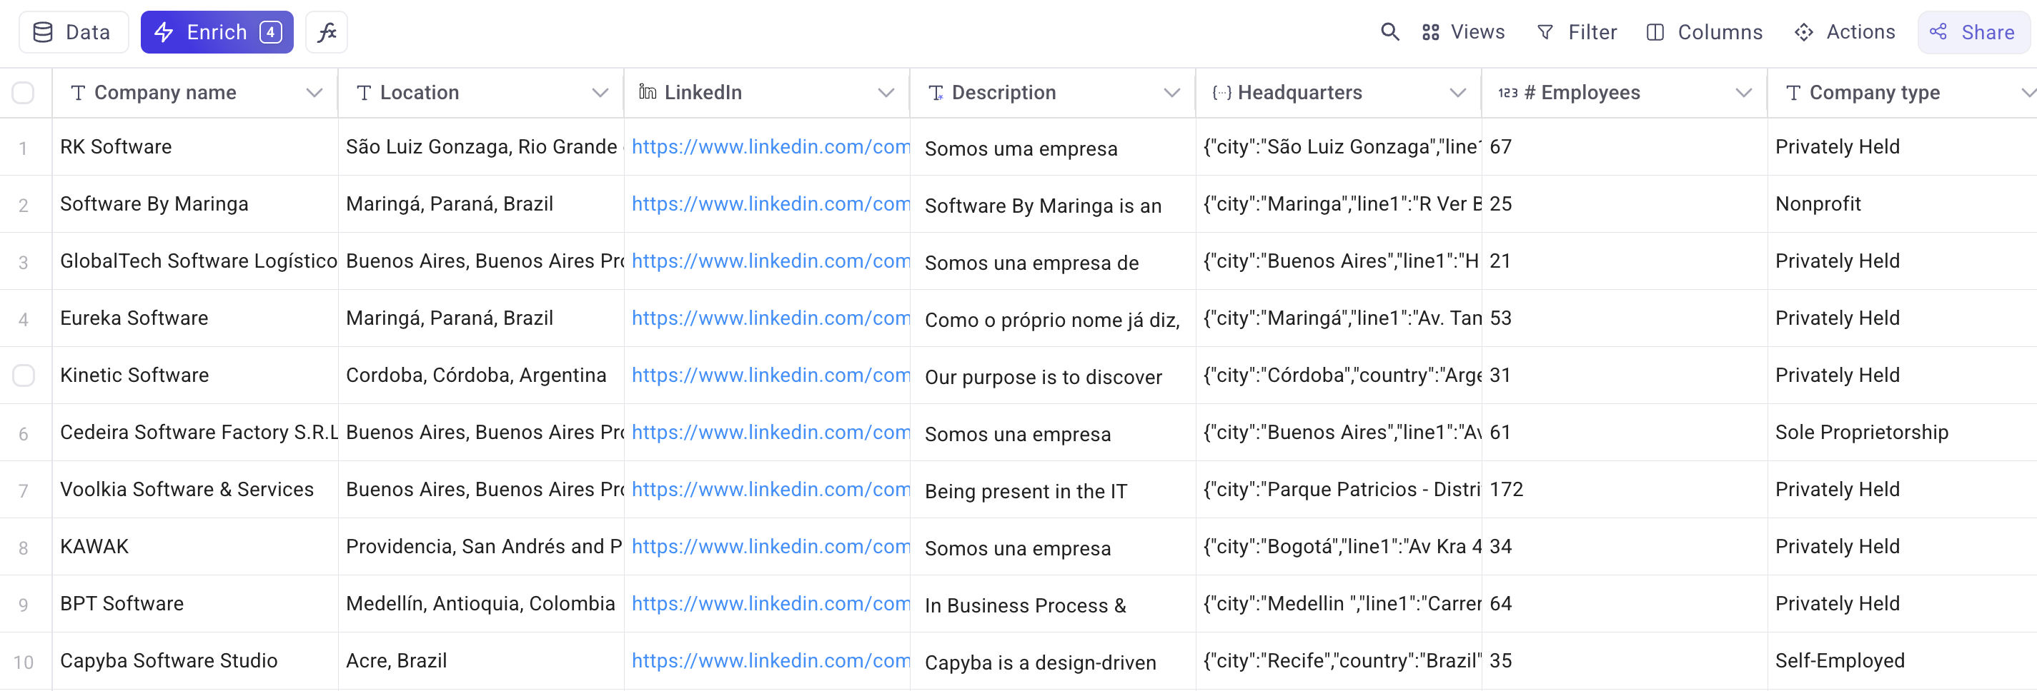The height and width of the screenshot is (691, 2037).
Task: Click the database icon in Data tab
Action: click(x=43, y=32)
